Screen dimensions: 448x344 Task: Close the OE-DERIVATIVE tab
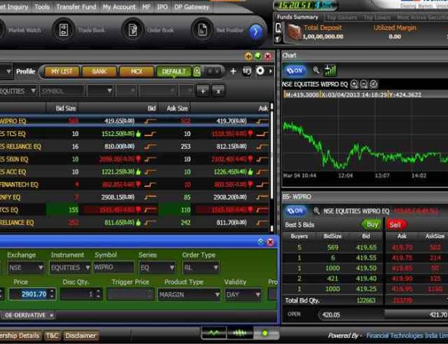point(51,315)
